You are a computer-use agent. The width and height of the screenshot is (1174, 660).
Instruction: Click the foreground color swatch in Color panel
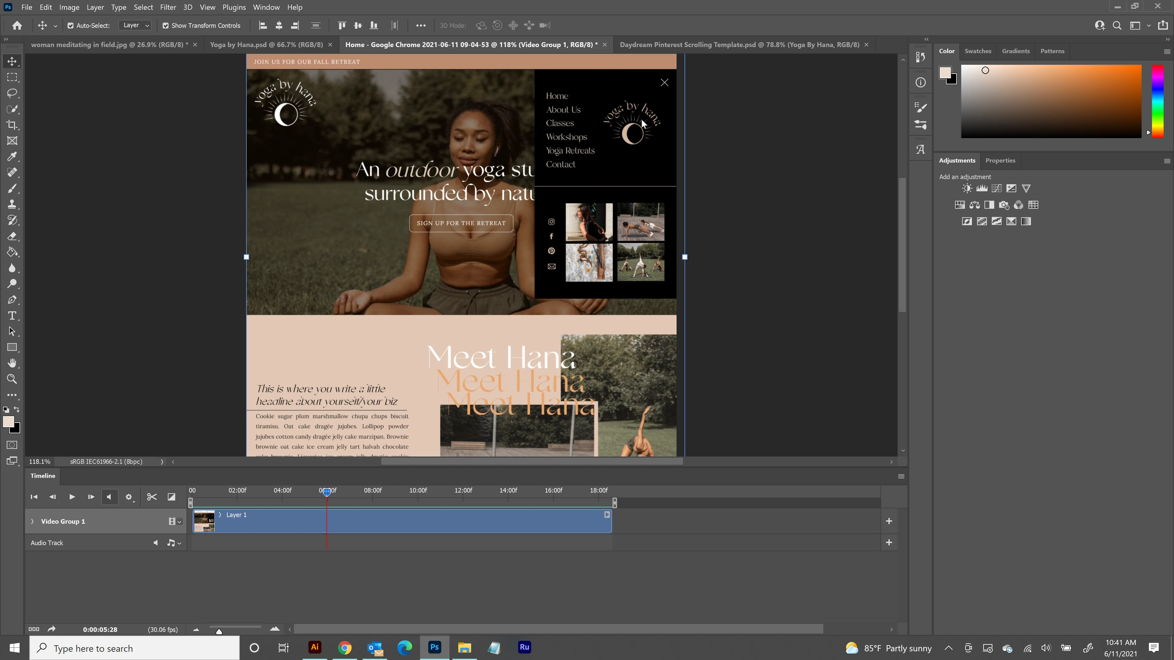point(945,72)
